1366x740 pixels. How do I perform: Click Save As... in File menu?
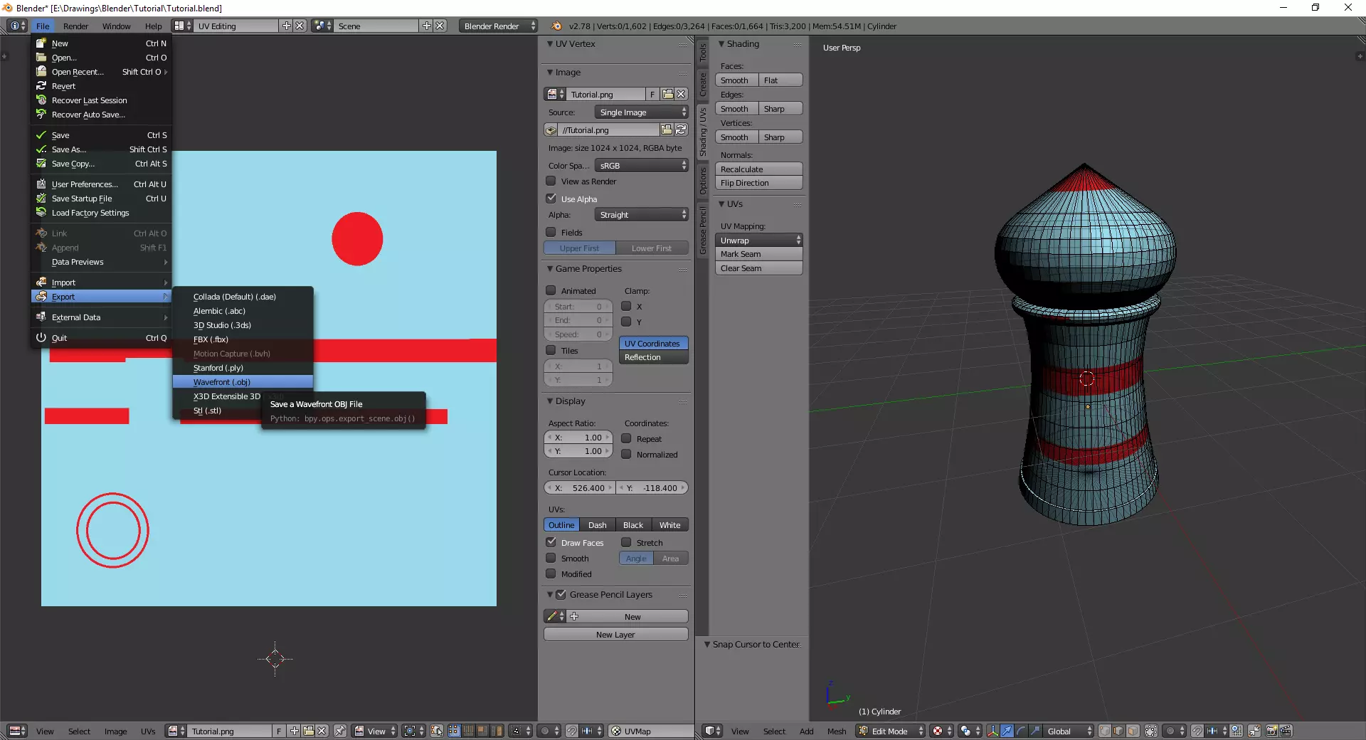69,149
